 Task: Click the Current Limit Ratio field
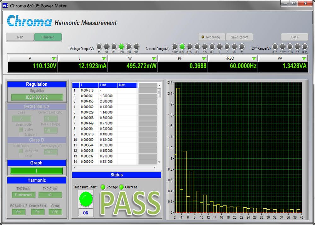coord(51,118)
